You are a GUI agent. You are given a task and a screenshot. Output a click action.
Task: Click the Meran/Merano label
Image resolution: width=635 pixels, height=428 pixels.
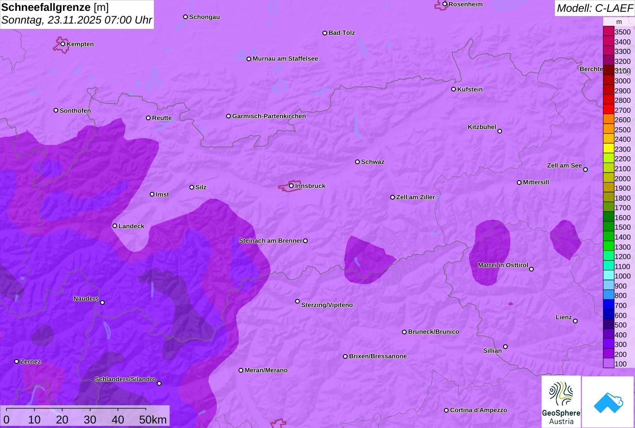(x=266, y=370)
